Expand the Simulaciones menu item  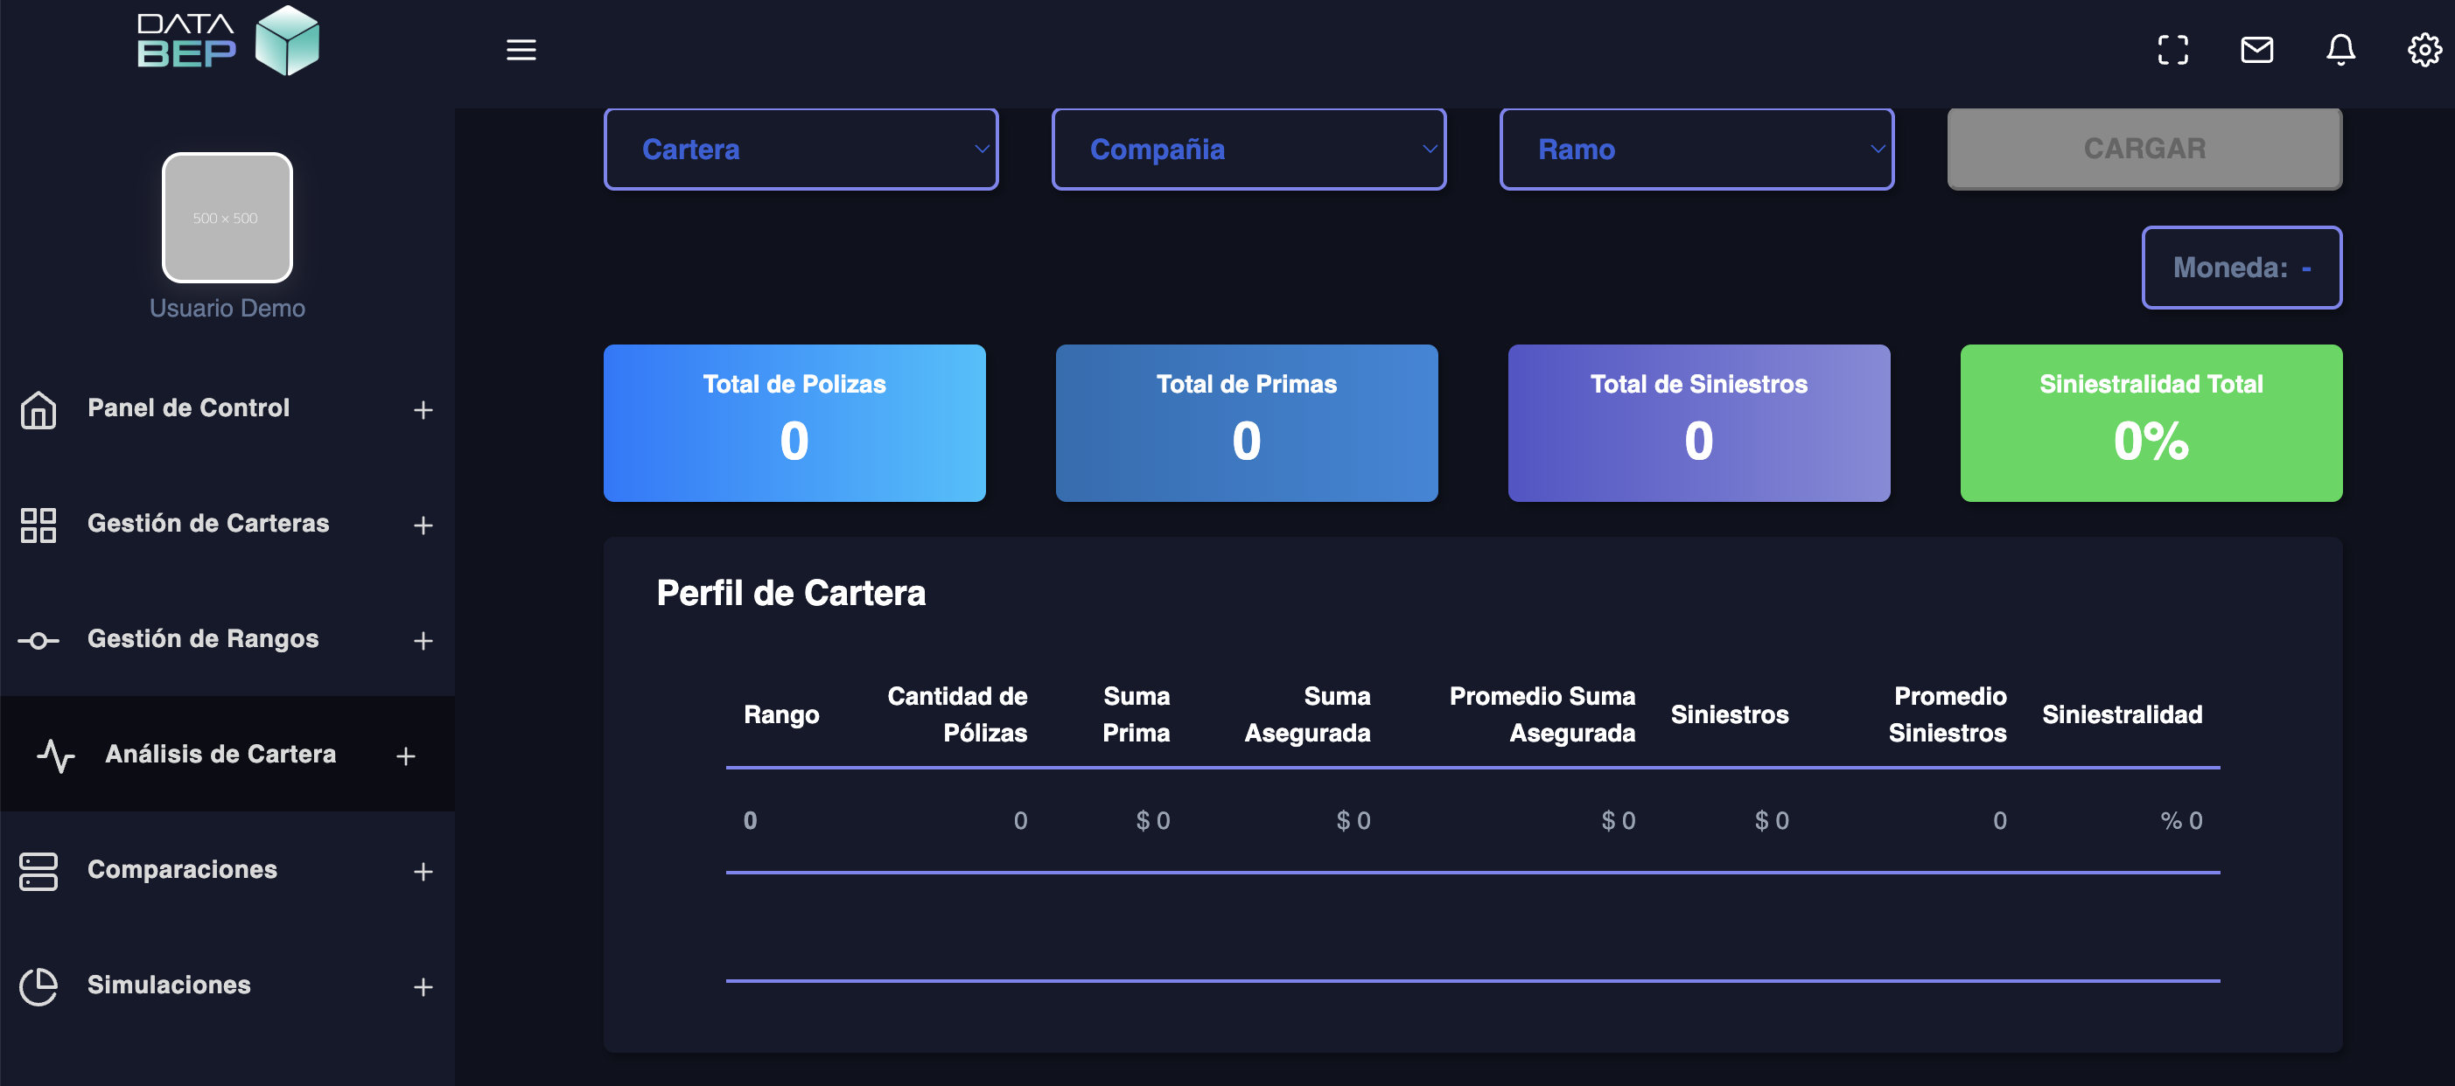click(x=423, y=987)
